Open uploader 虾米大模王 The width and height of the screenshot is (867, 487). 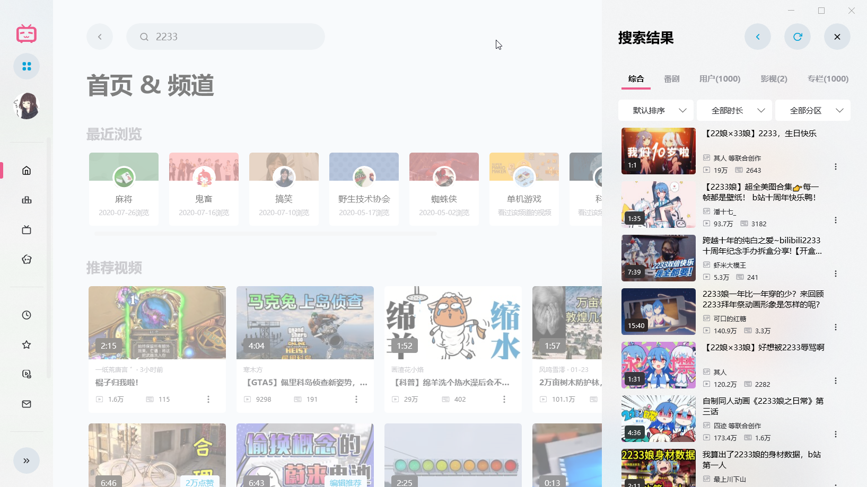[730, 265]
